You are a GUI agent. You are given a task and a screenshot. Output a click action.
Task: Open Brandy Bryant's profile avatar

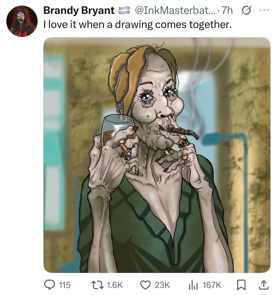22,21
